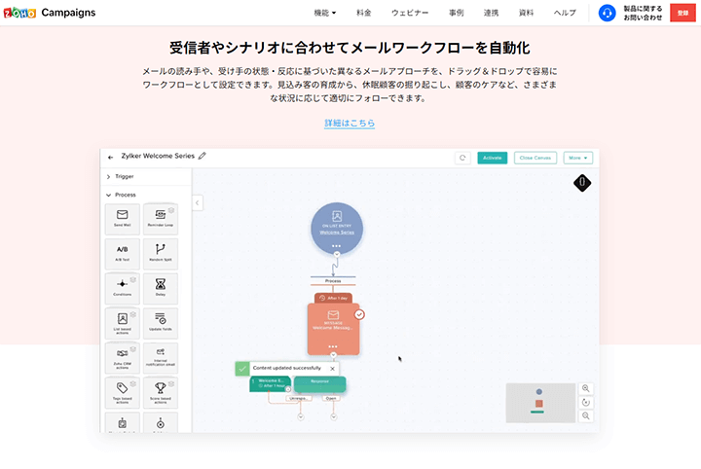
Task: Click the green Response node
Action: [319, 383]
